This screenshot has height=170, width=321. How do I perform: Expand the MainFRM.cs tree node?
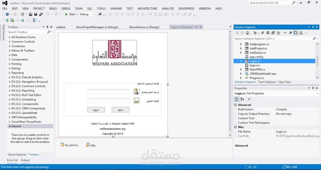(x=241, y=69)
